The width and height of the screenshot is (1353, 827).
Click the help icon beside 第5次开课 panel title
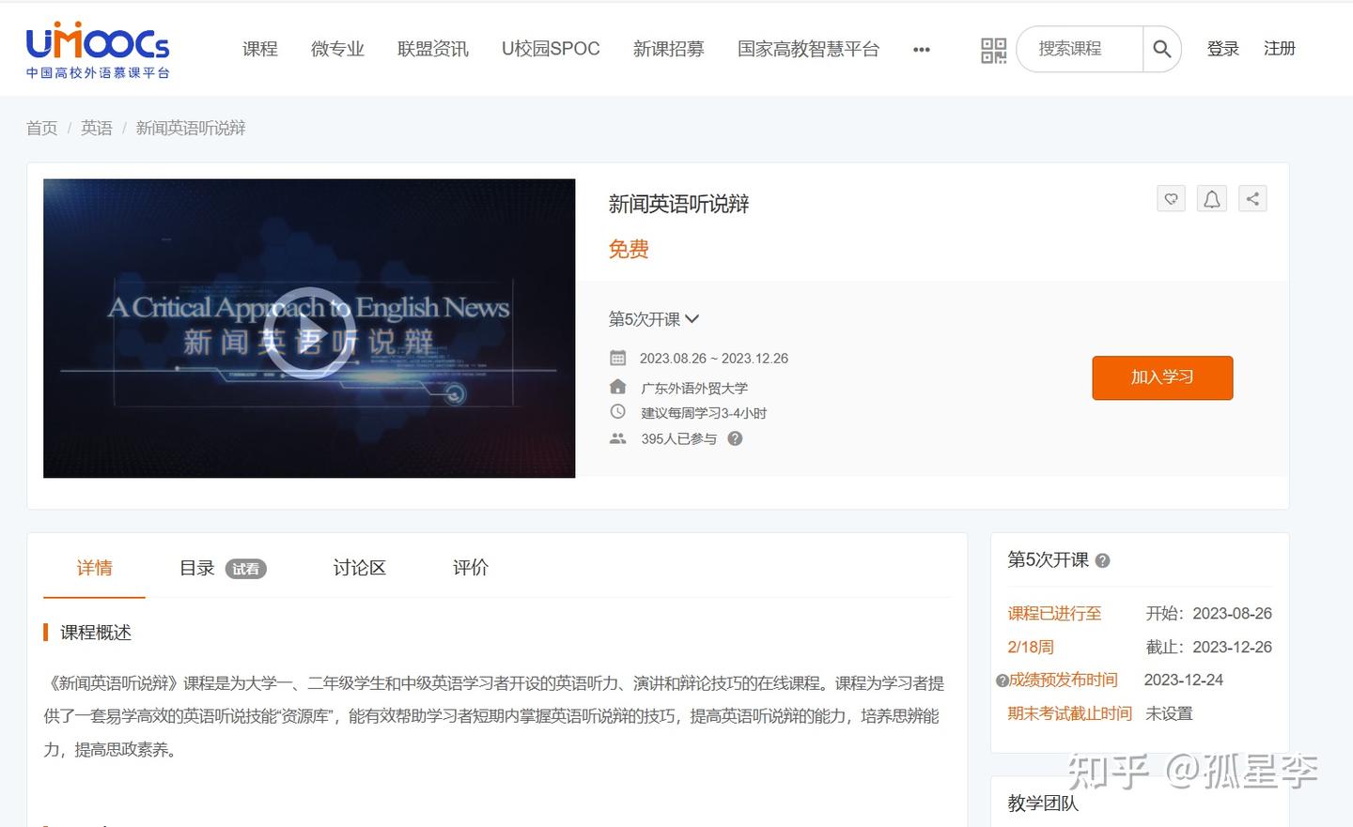pyautogui.click(x=1103, y=560)
